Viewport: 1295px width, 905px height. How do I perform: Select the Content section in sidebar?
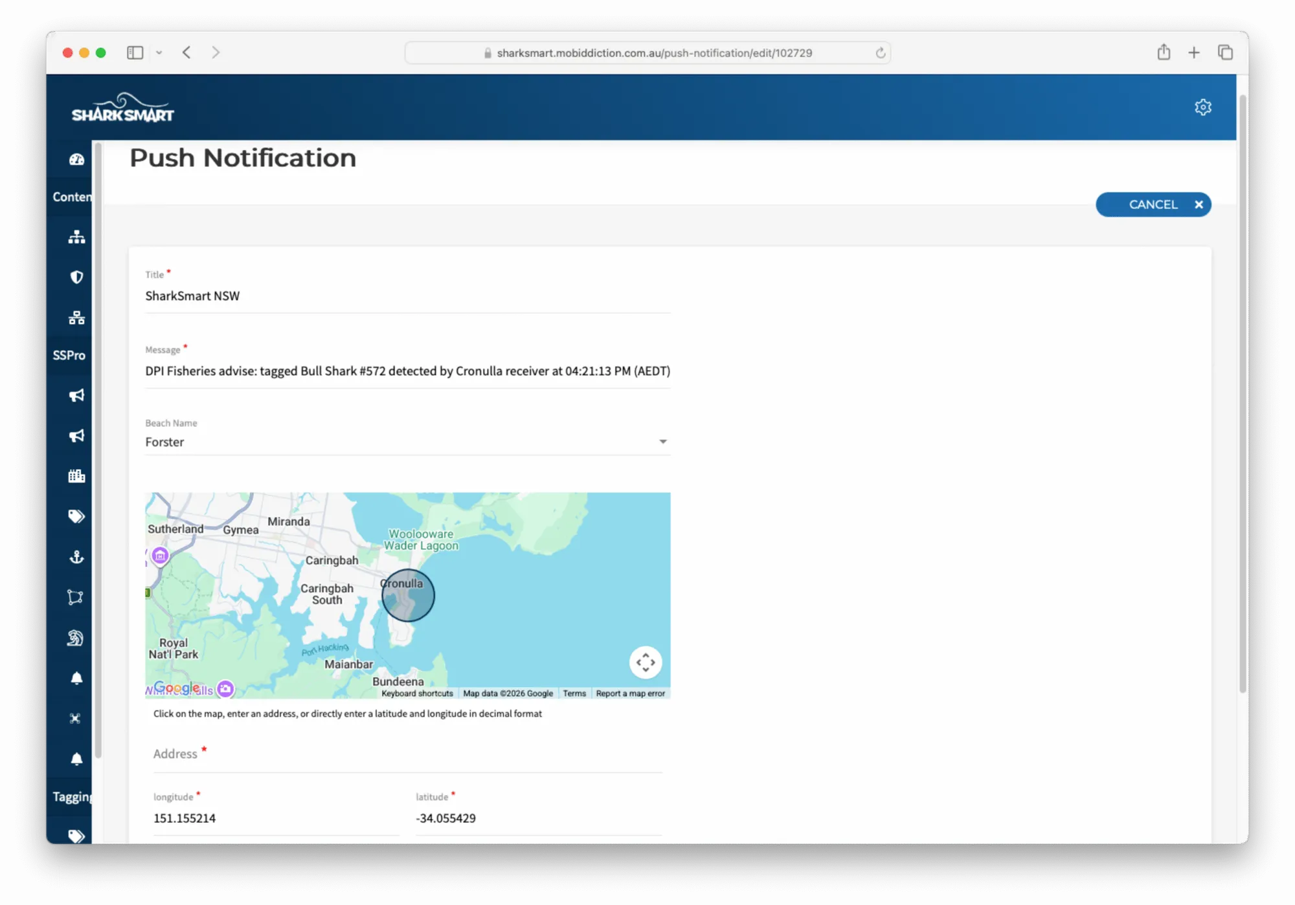[x=71, y=197]
